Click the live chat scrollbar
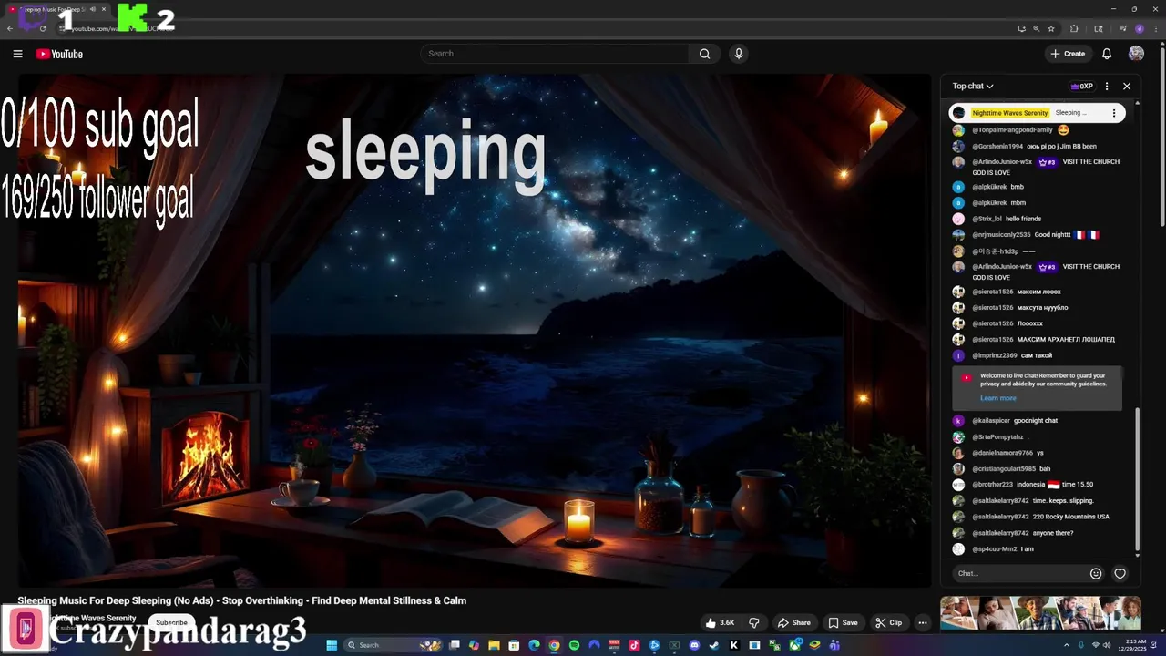The height and width of the screenshot is (656, 1166). pyautogui.click(x=1137, y=480)
